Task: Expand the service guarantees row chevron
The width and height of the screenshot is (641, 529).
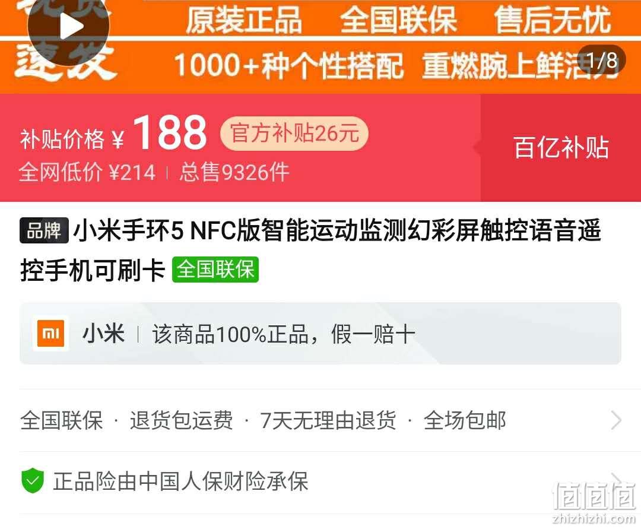Action: pyautogui.click(x=615, y=420)
